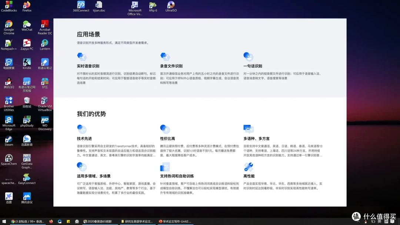Select the UltraISO desktop icon
The width and height of the screenshot is (400, 225).
171,6
